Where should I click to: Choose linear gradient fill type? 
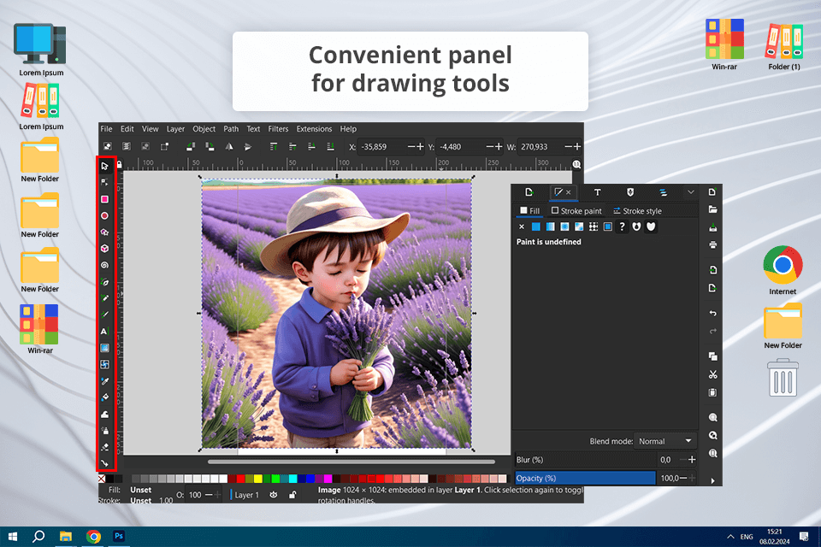pos(550,226)
